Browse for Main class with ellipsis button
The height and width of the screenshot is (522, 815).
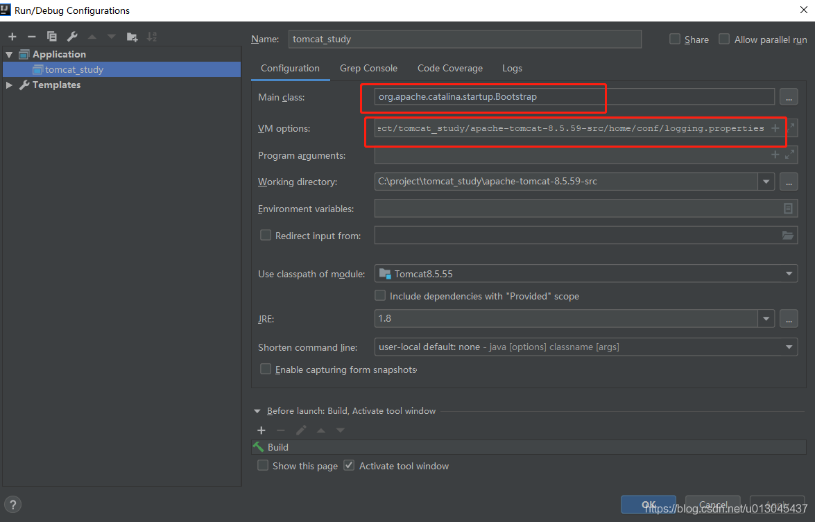pos(788,97)
